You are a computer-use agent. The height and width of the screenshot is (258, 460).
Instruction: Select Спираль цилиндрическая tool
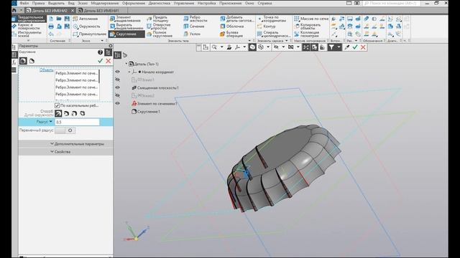point(274,34)
